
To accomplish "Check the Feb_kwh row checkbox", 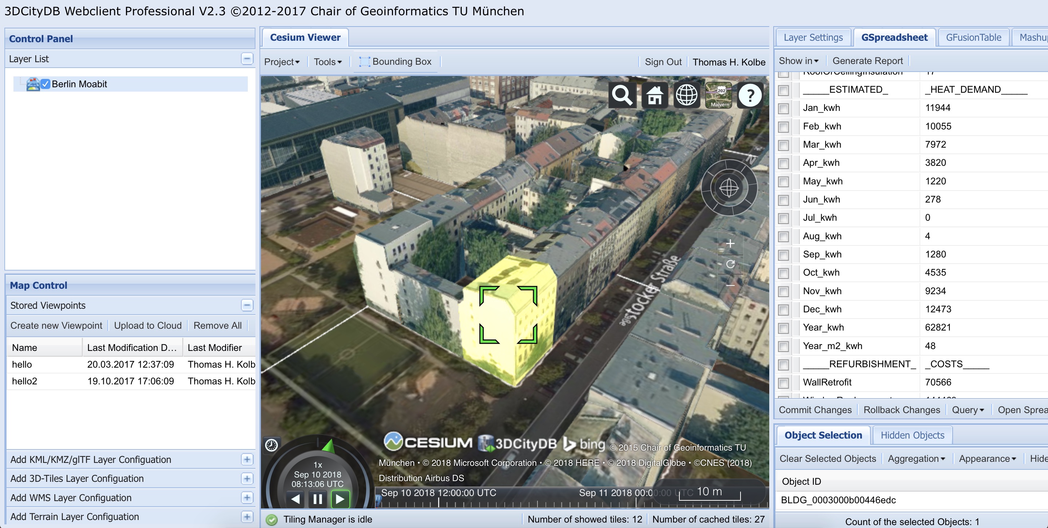I will click(783, 127).
